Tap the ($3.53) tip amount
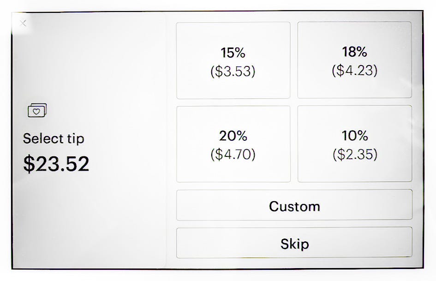This screenshot has height=281, width=436. tap(233, 71)
